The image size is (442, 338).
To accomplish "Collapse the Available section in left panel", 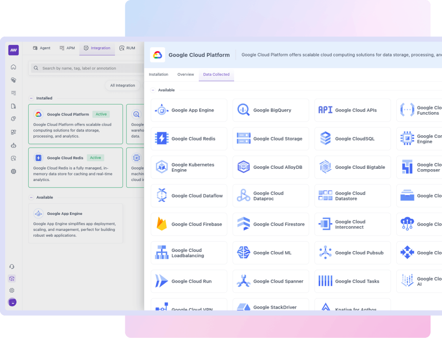I will (x=31, y=197).
